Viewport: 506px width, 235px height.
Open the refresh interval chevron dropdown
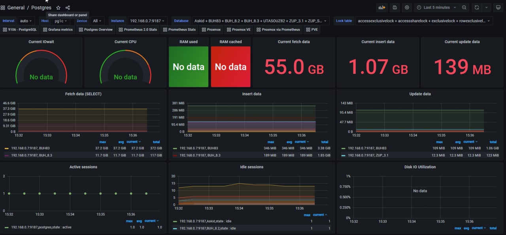click(486, 8)
